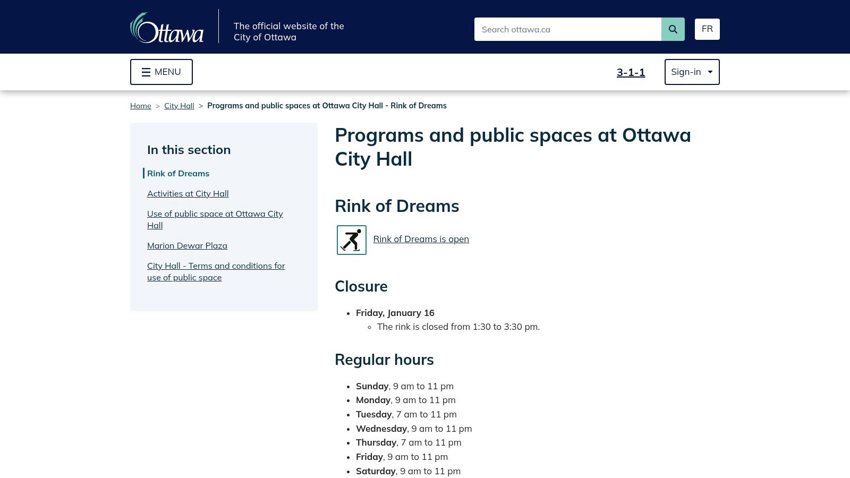Open the MENU navigation button
The height and width of the screenshot is (478, 850).
click(161, 72)
